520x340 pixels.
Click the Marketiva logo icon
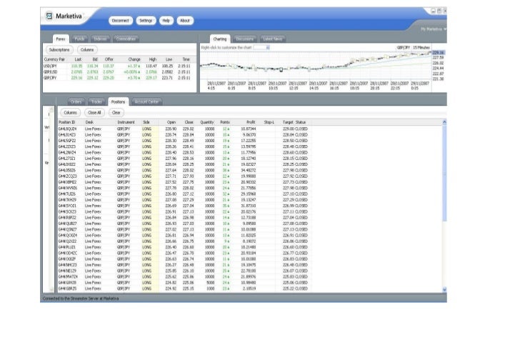pos(49,16)
